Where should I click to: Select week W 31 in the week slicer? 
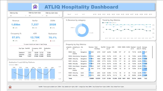pos(151,14)
